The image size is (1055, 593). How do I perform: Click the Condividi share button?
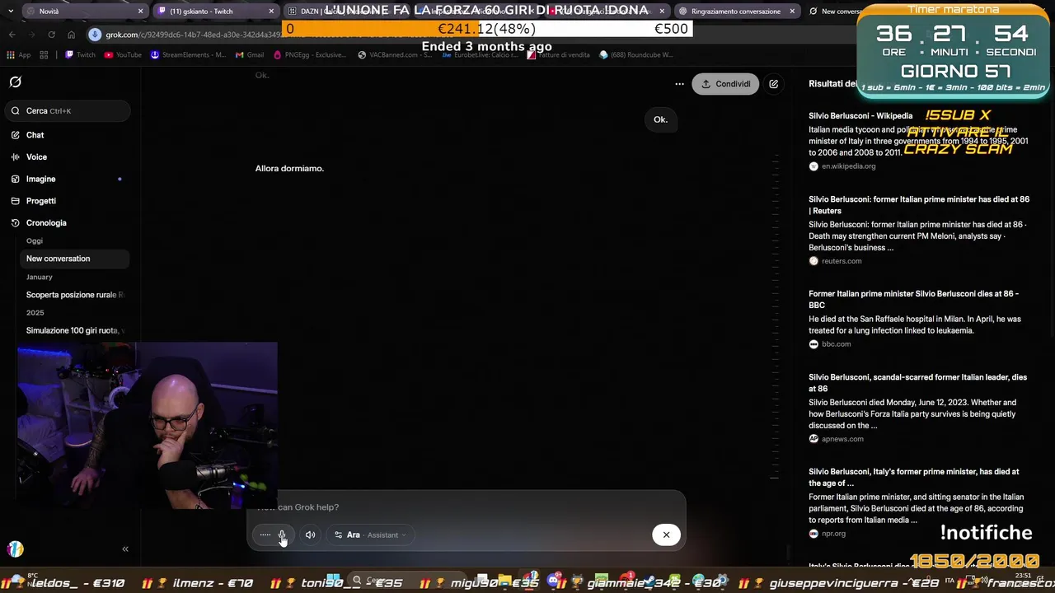pyautogui.click(x=725, y=84)
